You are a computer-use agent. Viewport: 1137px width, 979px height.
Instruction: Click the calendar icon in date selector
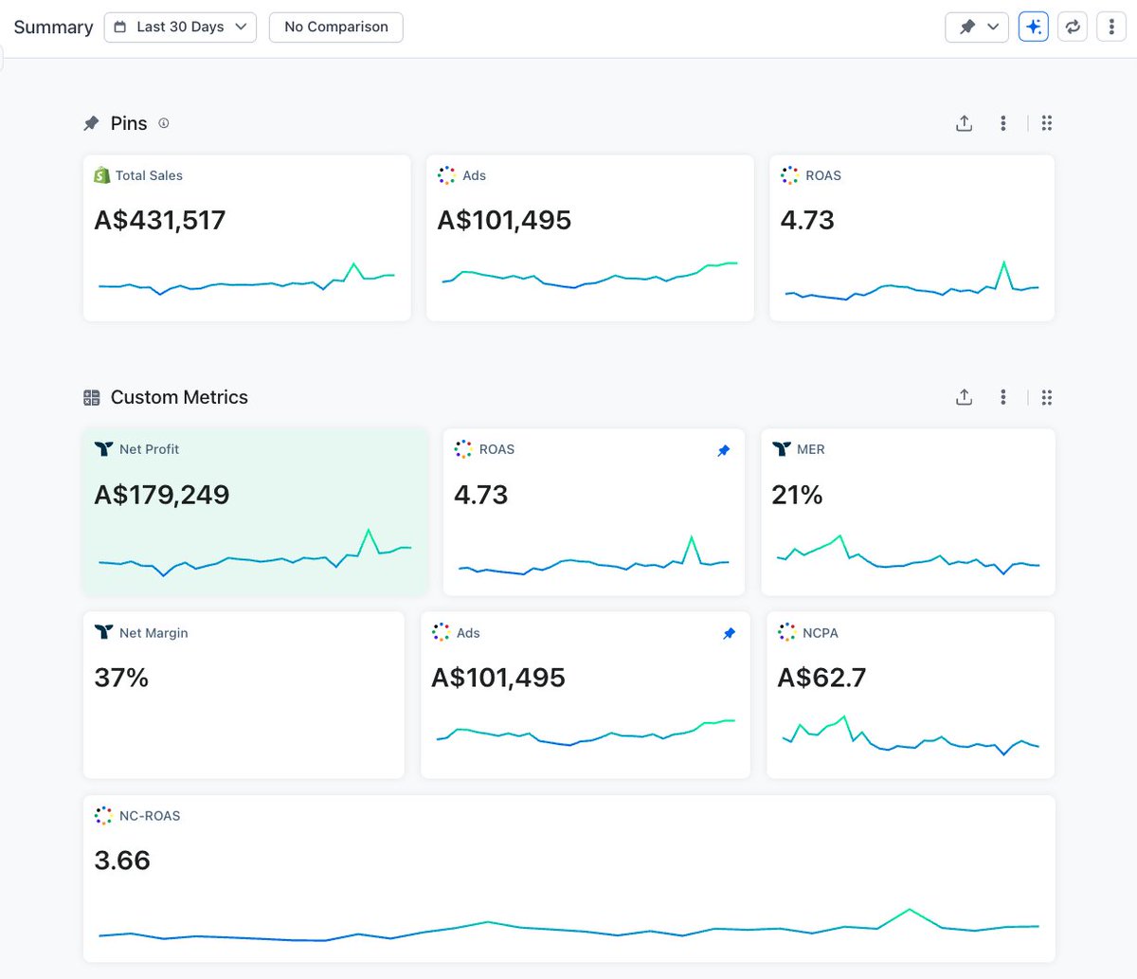coord(120,27)
